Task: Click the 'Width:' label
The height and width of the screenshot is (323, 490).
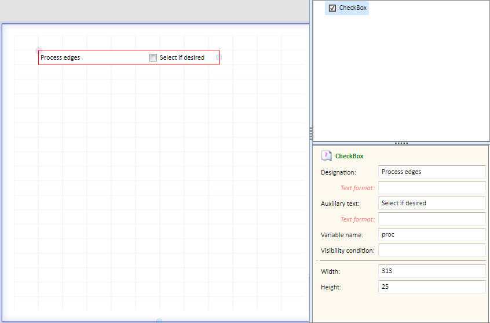Action: tap(331, 271)
